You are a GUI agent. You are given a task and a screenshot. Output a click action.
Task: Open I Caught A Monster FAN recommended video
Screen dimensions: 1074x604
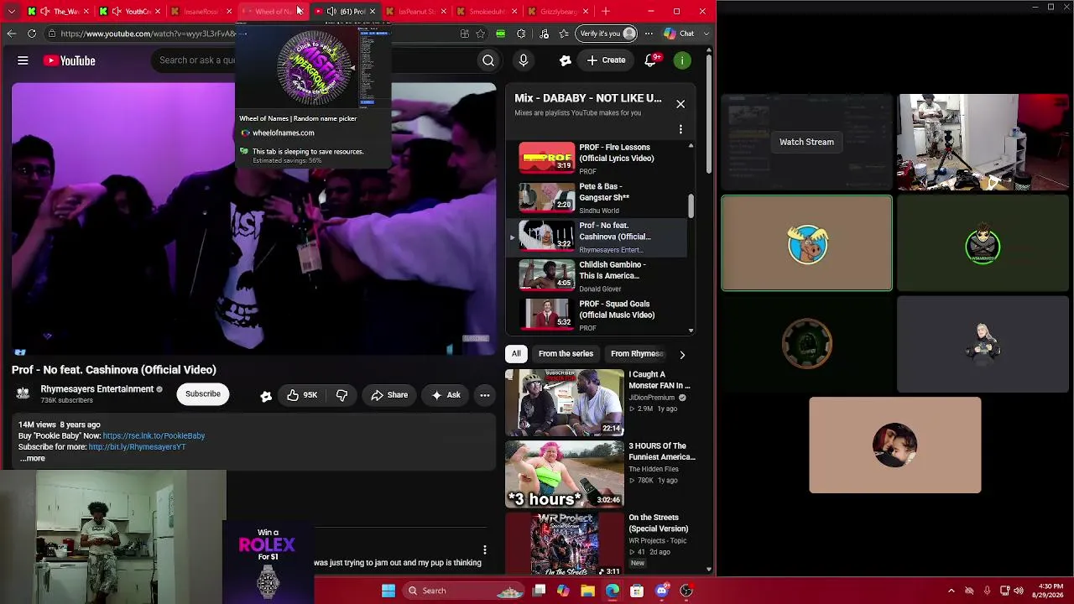[x=601, y=403]
